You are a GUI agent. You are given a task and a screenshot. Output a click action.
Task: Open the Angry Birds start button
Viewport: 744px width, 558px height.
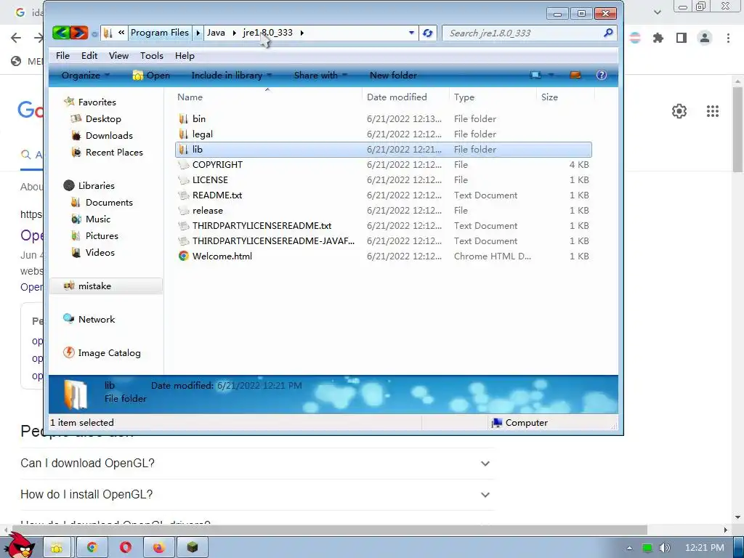click(20, 546)
